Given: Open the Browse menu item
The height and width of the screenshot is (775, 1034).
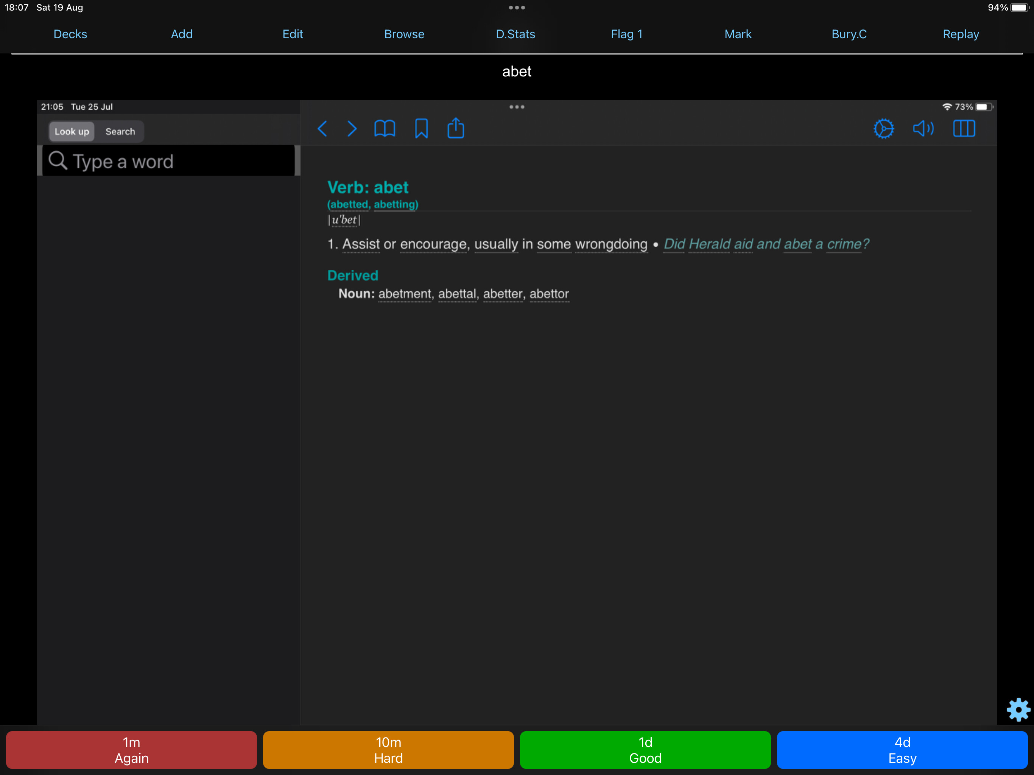Looking at the screenshot, I should [404, 34].
